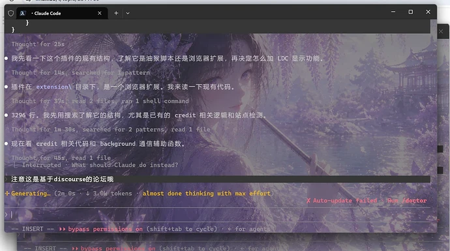Screen dimensions: 450x251
Task: Click the line beginning '我先看一下这个插件的现有结构'
Action: tap(168, 59)
